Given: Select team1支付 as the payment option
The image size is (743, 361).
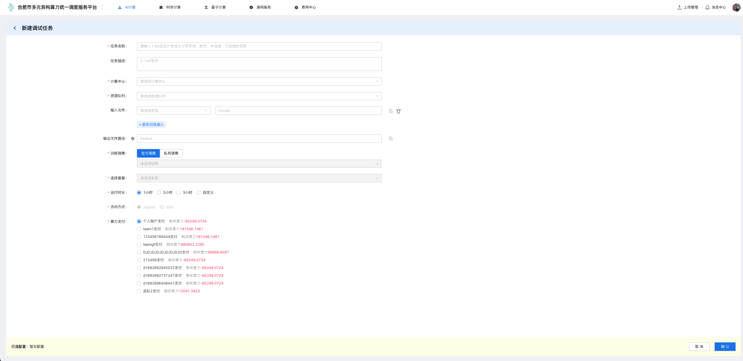Looking at the screenshot, I should coord(139,229).
